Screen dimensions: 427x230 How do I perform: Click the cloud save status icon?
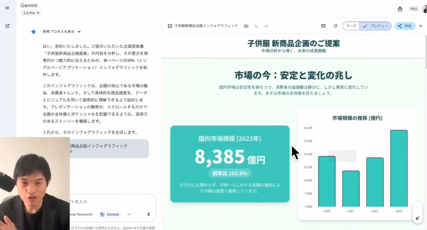(246, 26)
